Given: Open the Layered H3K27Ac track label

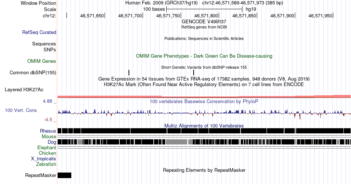Looking at the screenshot, I should tap(24, 89).
